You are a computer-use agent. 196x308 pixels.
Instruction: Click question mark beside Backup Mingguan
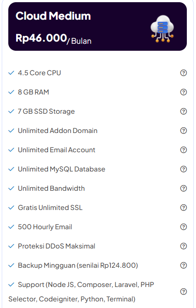(x=183, y=266)
